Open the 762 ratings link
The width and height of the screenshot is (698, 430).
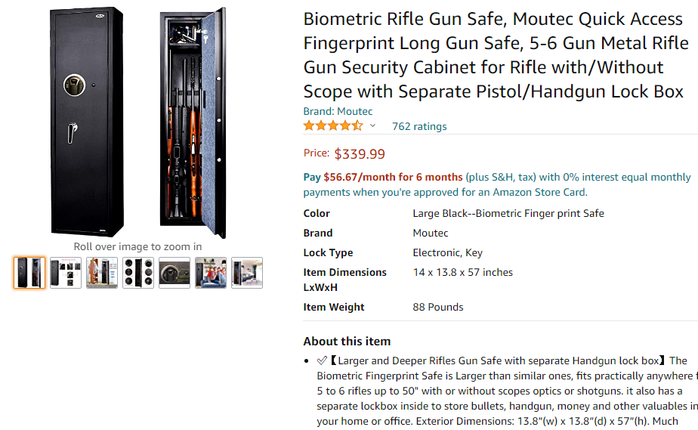[419, 126]
